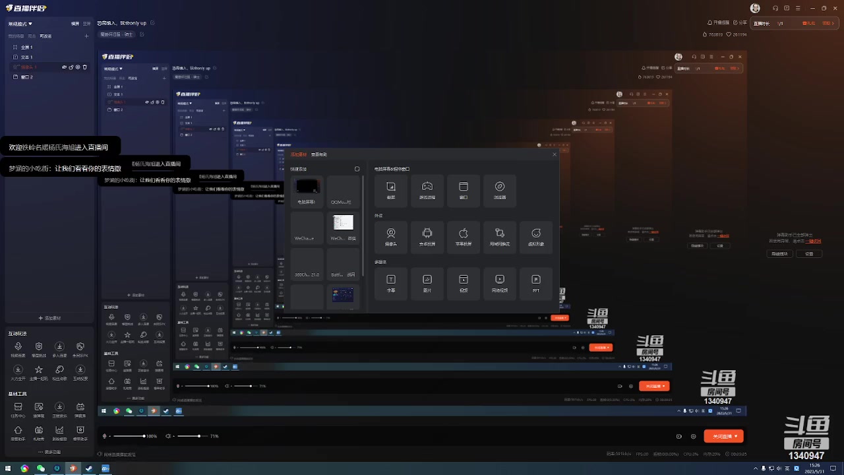Open 火力全开 in outermost left panel
Viewport: 844px width, 475px height.
coord(18,372)
